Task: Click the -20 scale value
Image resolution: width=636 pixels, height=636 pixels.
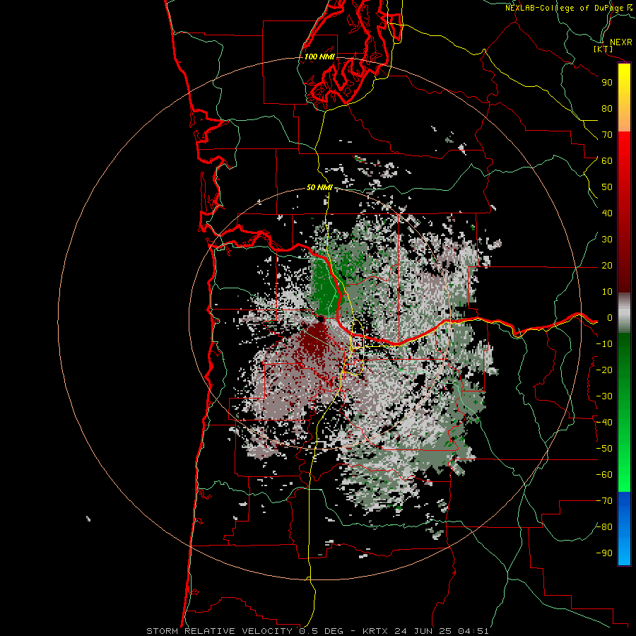Action: [x=604, y=370]
